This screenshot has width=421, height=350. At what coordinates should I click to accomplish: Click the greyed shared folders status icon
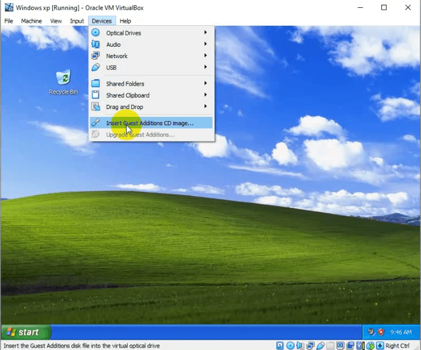(330, 345)
